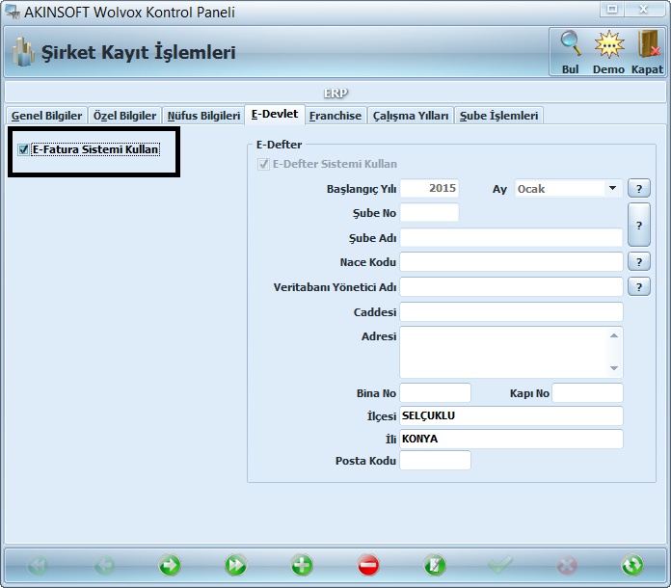Refresh records with green circular arrows icon
Image resolution: width=671 pixels, height=588 pixels.
(x=632, y=565)
